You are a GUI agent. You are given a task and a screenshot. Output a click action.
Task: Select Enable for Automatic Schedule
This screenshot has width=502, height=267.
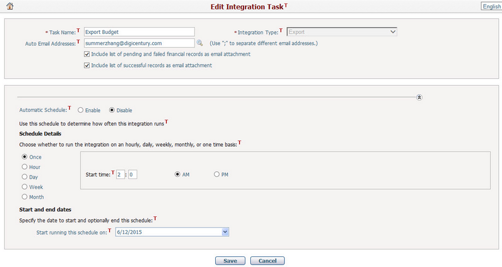coord(81,110)
